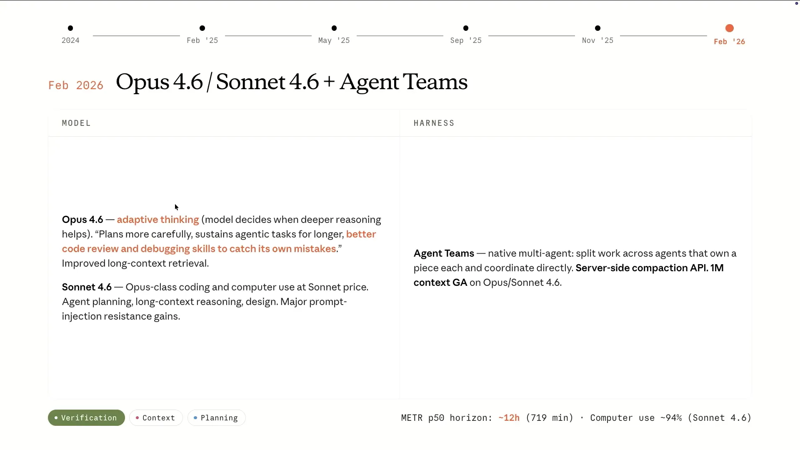Toggle the Verification filter pill
Screen dimensions: 800x450
(86, 418)
